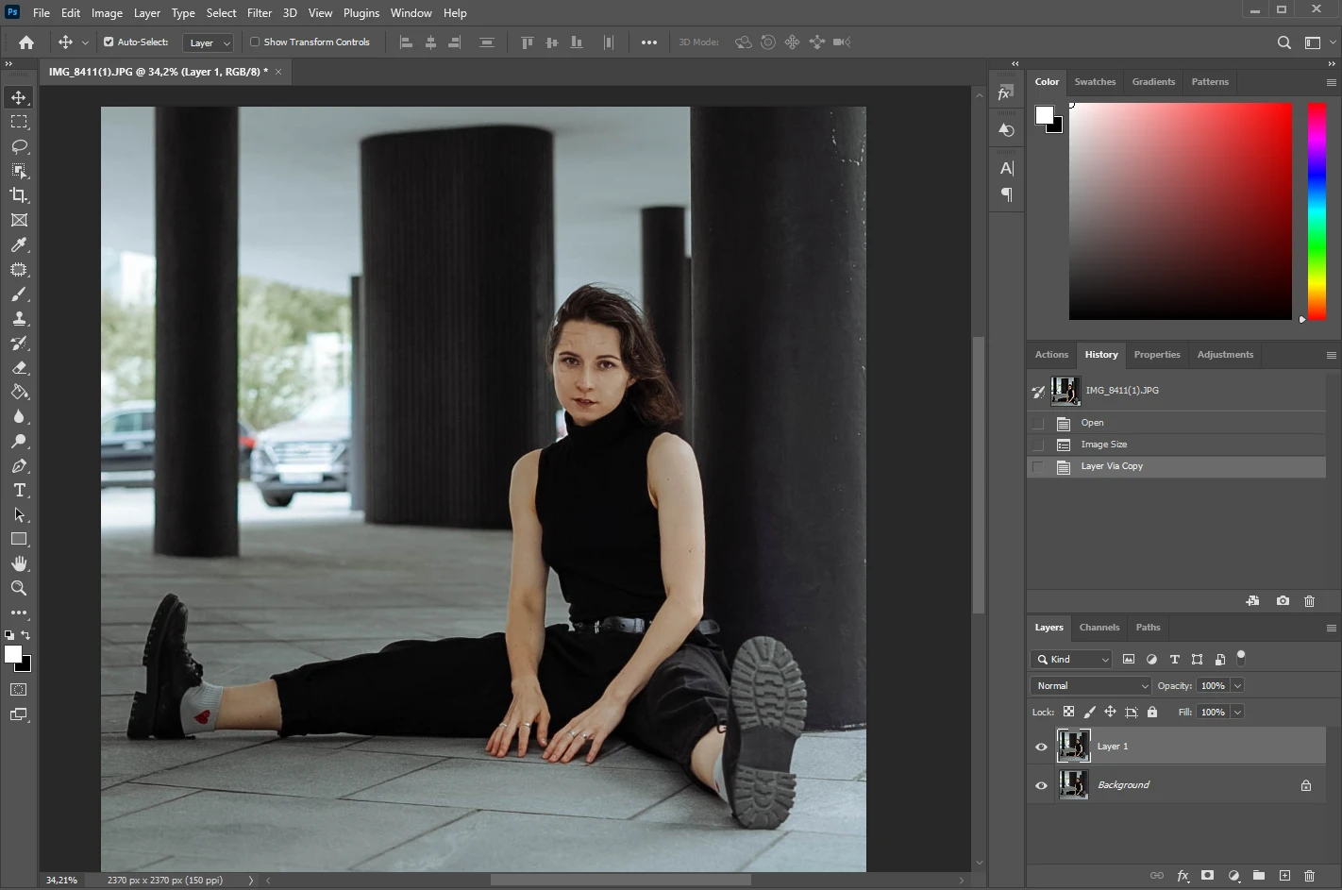Select the Brush tool
The image size is (1342, 890).
[x=19, y=294]
